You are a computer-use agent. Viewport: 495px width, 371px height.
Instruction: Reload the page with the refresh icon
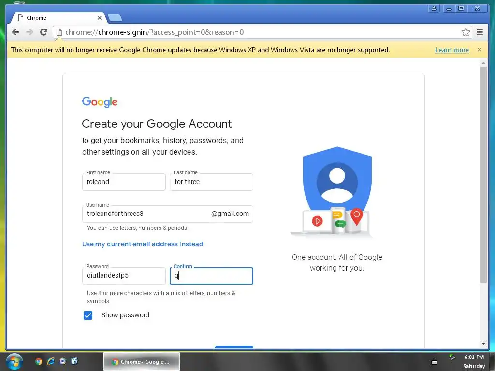[44, 32]
